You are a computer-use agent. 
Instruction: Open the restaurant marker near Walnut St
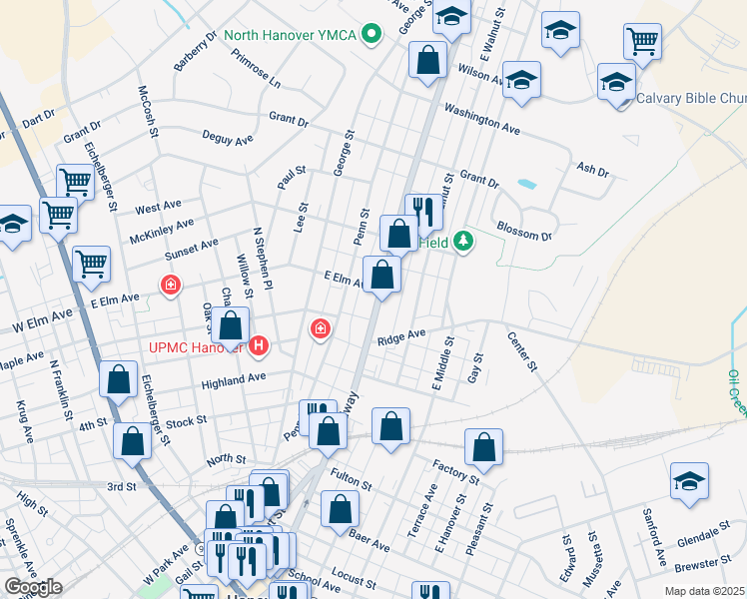coord(423,215)
